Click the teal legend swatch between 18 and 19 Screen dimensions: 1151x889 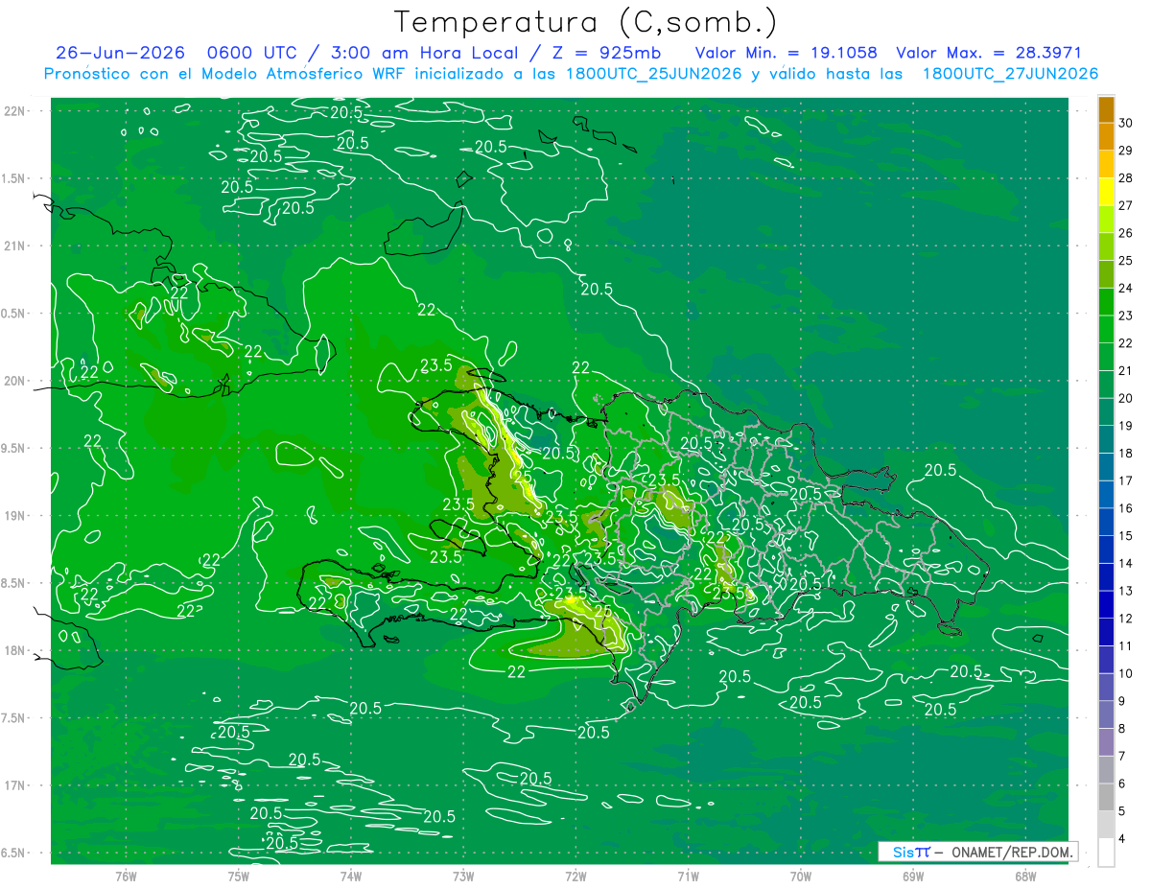[x=1106, y=440]
